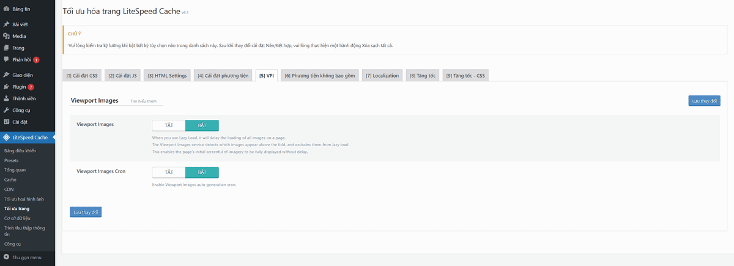Image resolution: width=734 pixels, height=266 pixels.
Task: Select the [5] VPI tab
Action: [267, 76]
